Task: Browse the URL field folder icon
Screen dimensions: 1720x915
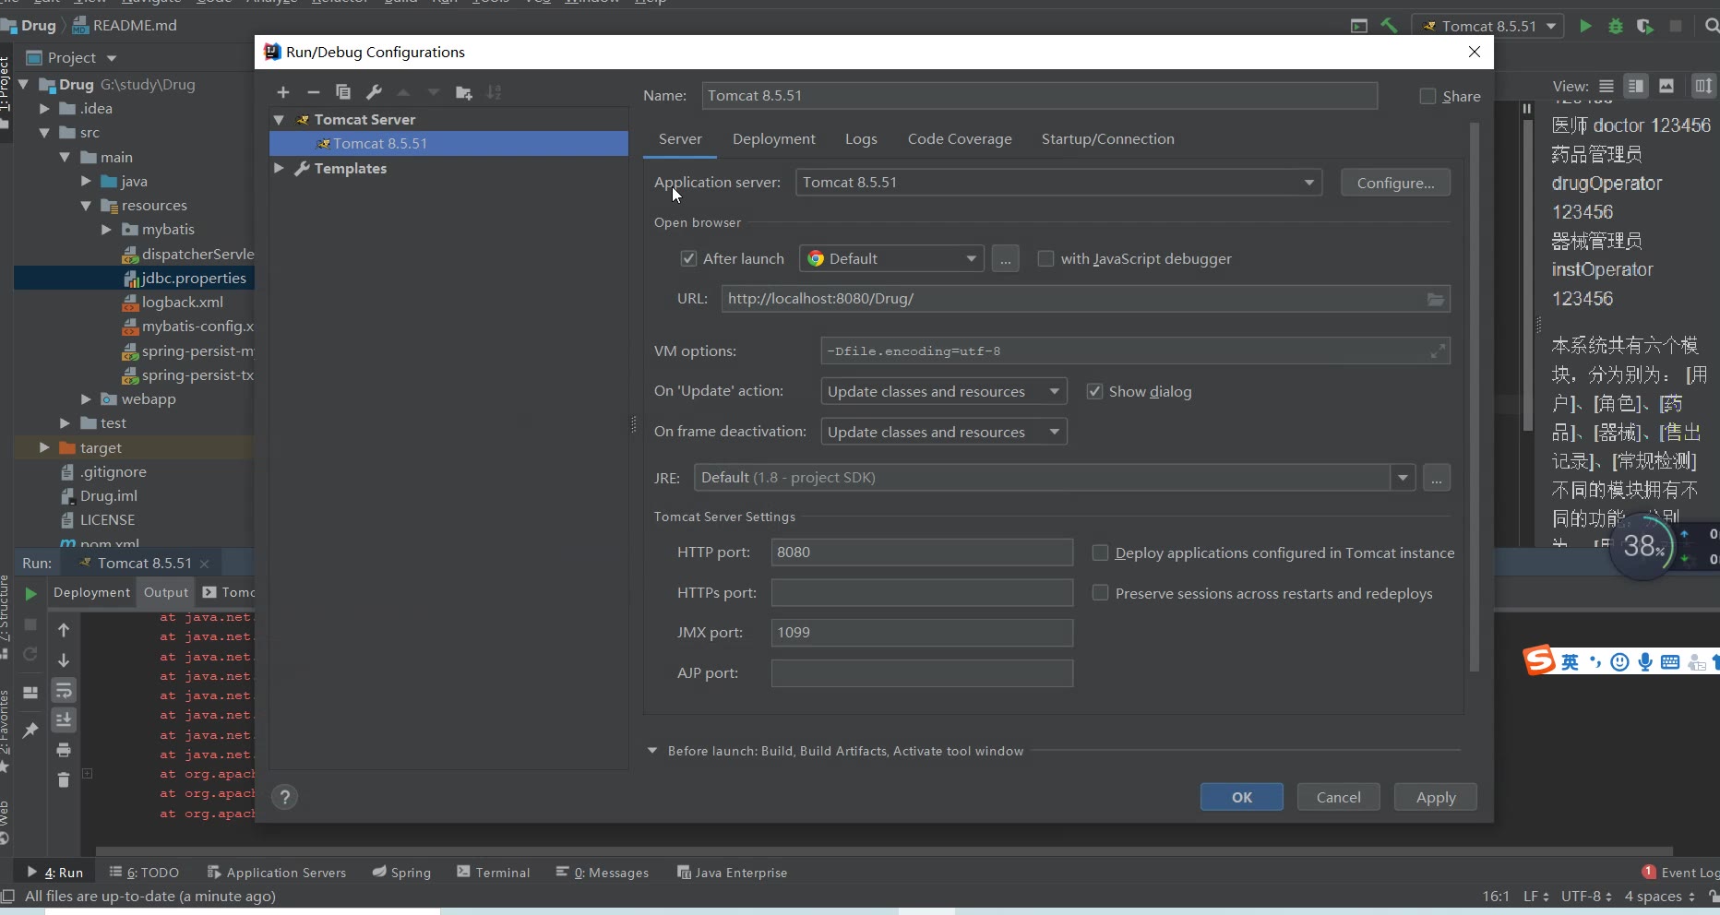Action: click(1435, 299)
